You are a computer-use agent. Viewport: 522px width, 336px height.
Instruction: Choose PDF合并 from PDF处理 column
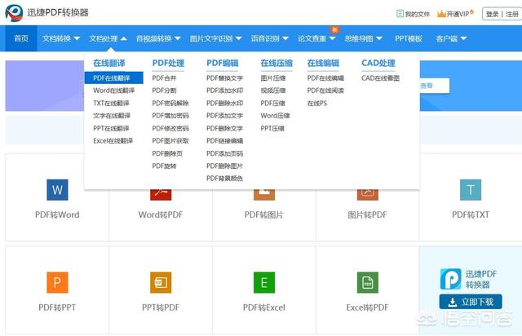tap(164, 78)
